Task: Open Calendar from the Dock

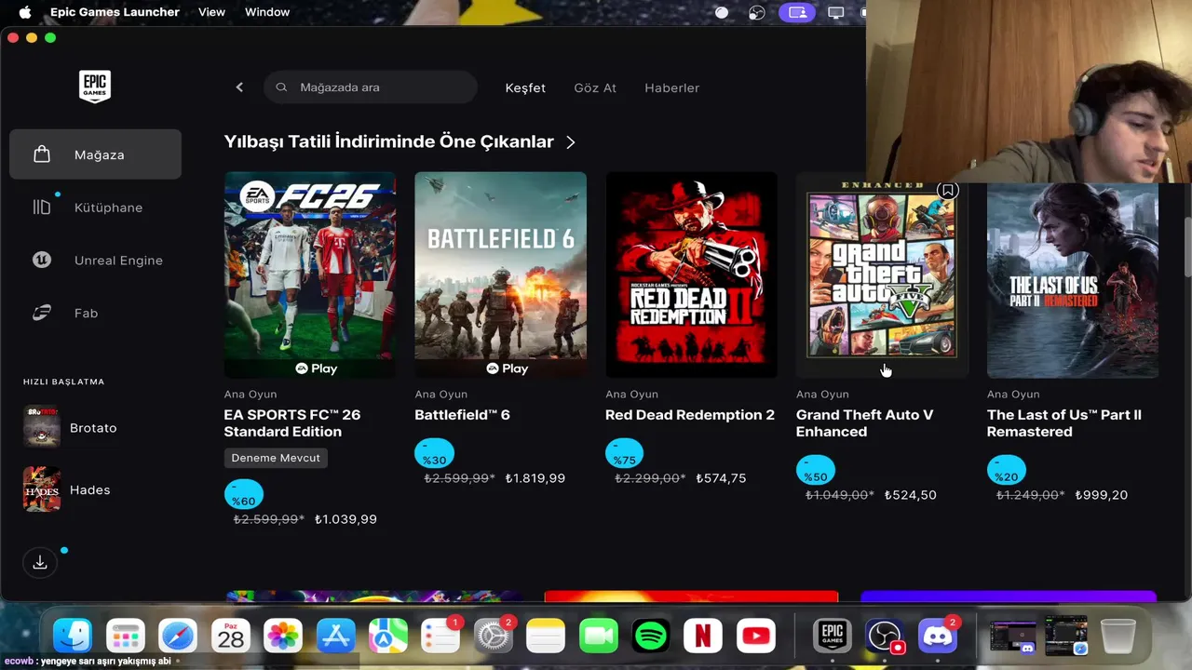Action: pyautogui.click(x=230, y=636)
